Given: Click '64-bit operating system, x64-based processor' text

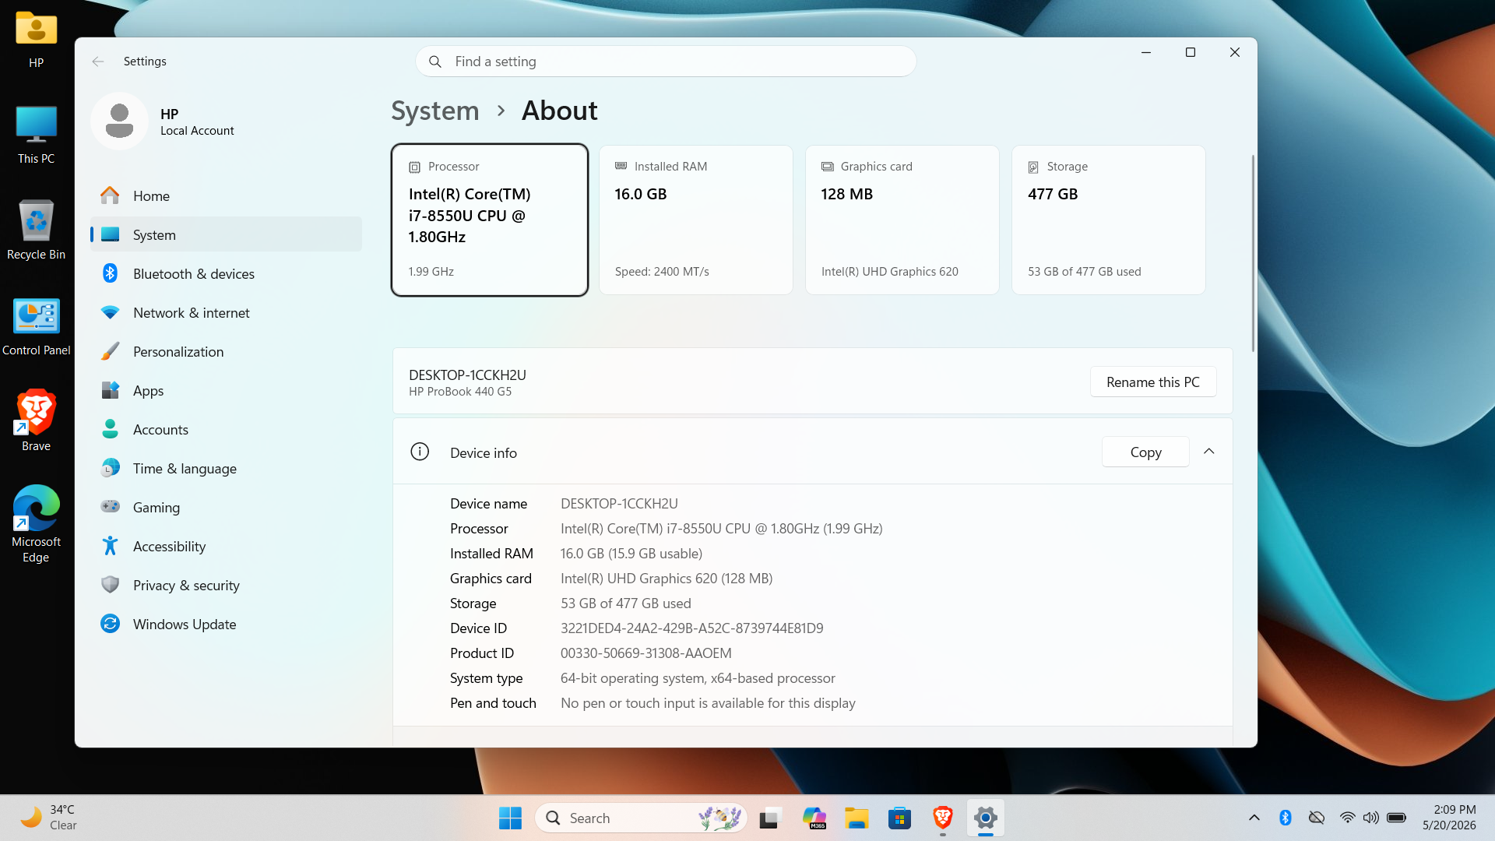Looking at the screenshot, I should tap(698, 678).
